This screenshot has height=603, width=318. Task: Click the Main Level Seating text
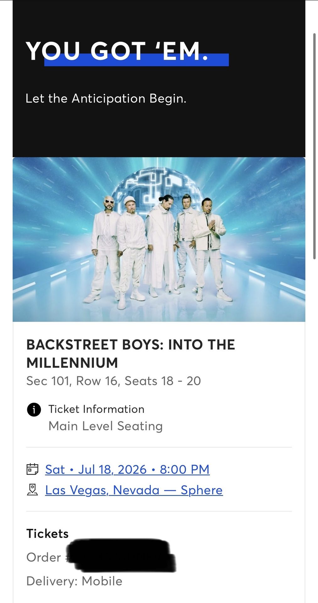click(x=106, y=426)
